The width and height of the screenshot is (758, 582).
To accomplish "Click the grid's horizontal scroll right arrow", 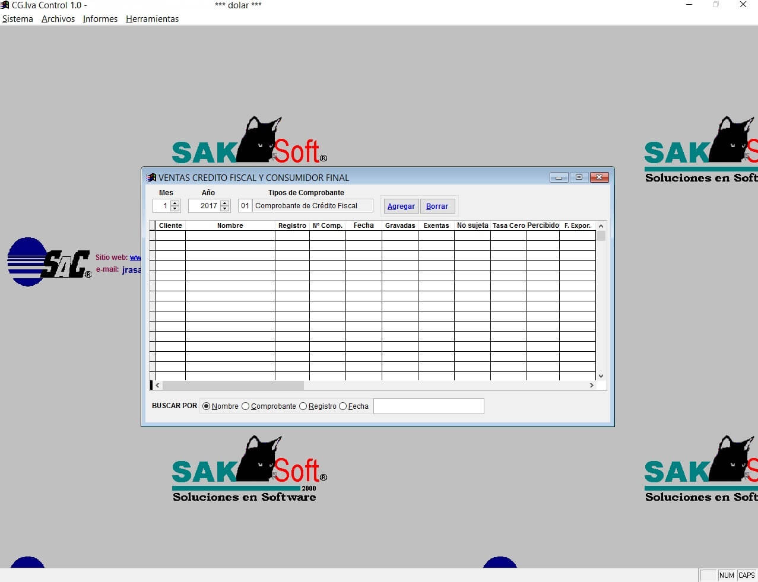I will coord(591,386).
